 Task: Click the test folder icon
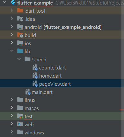point(20,116)
